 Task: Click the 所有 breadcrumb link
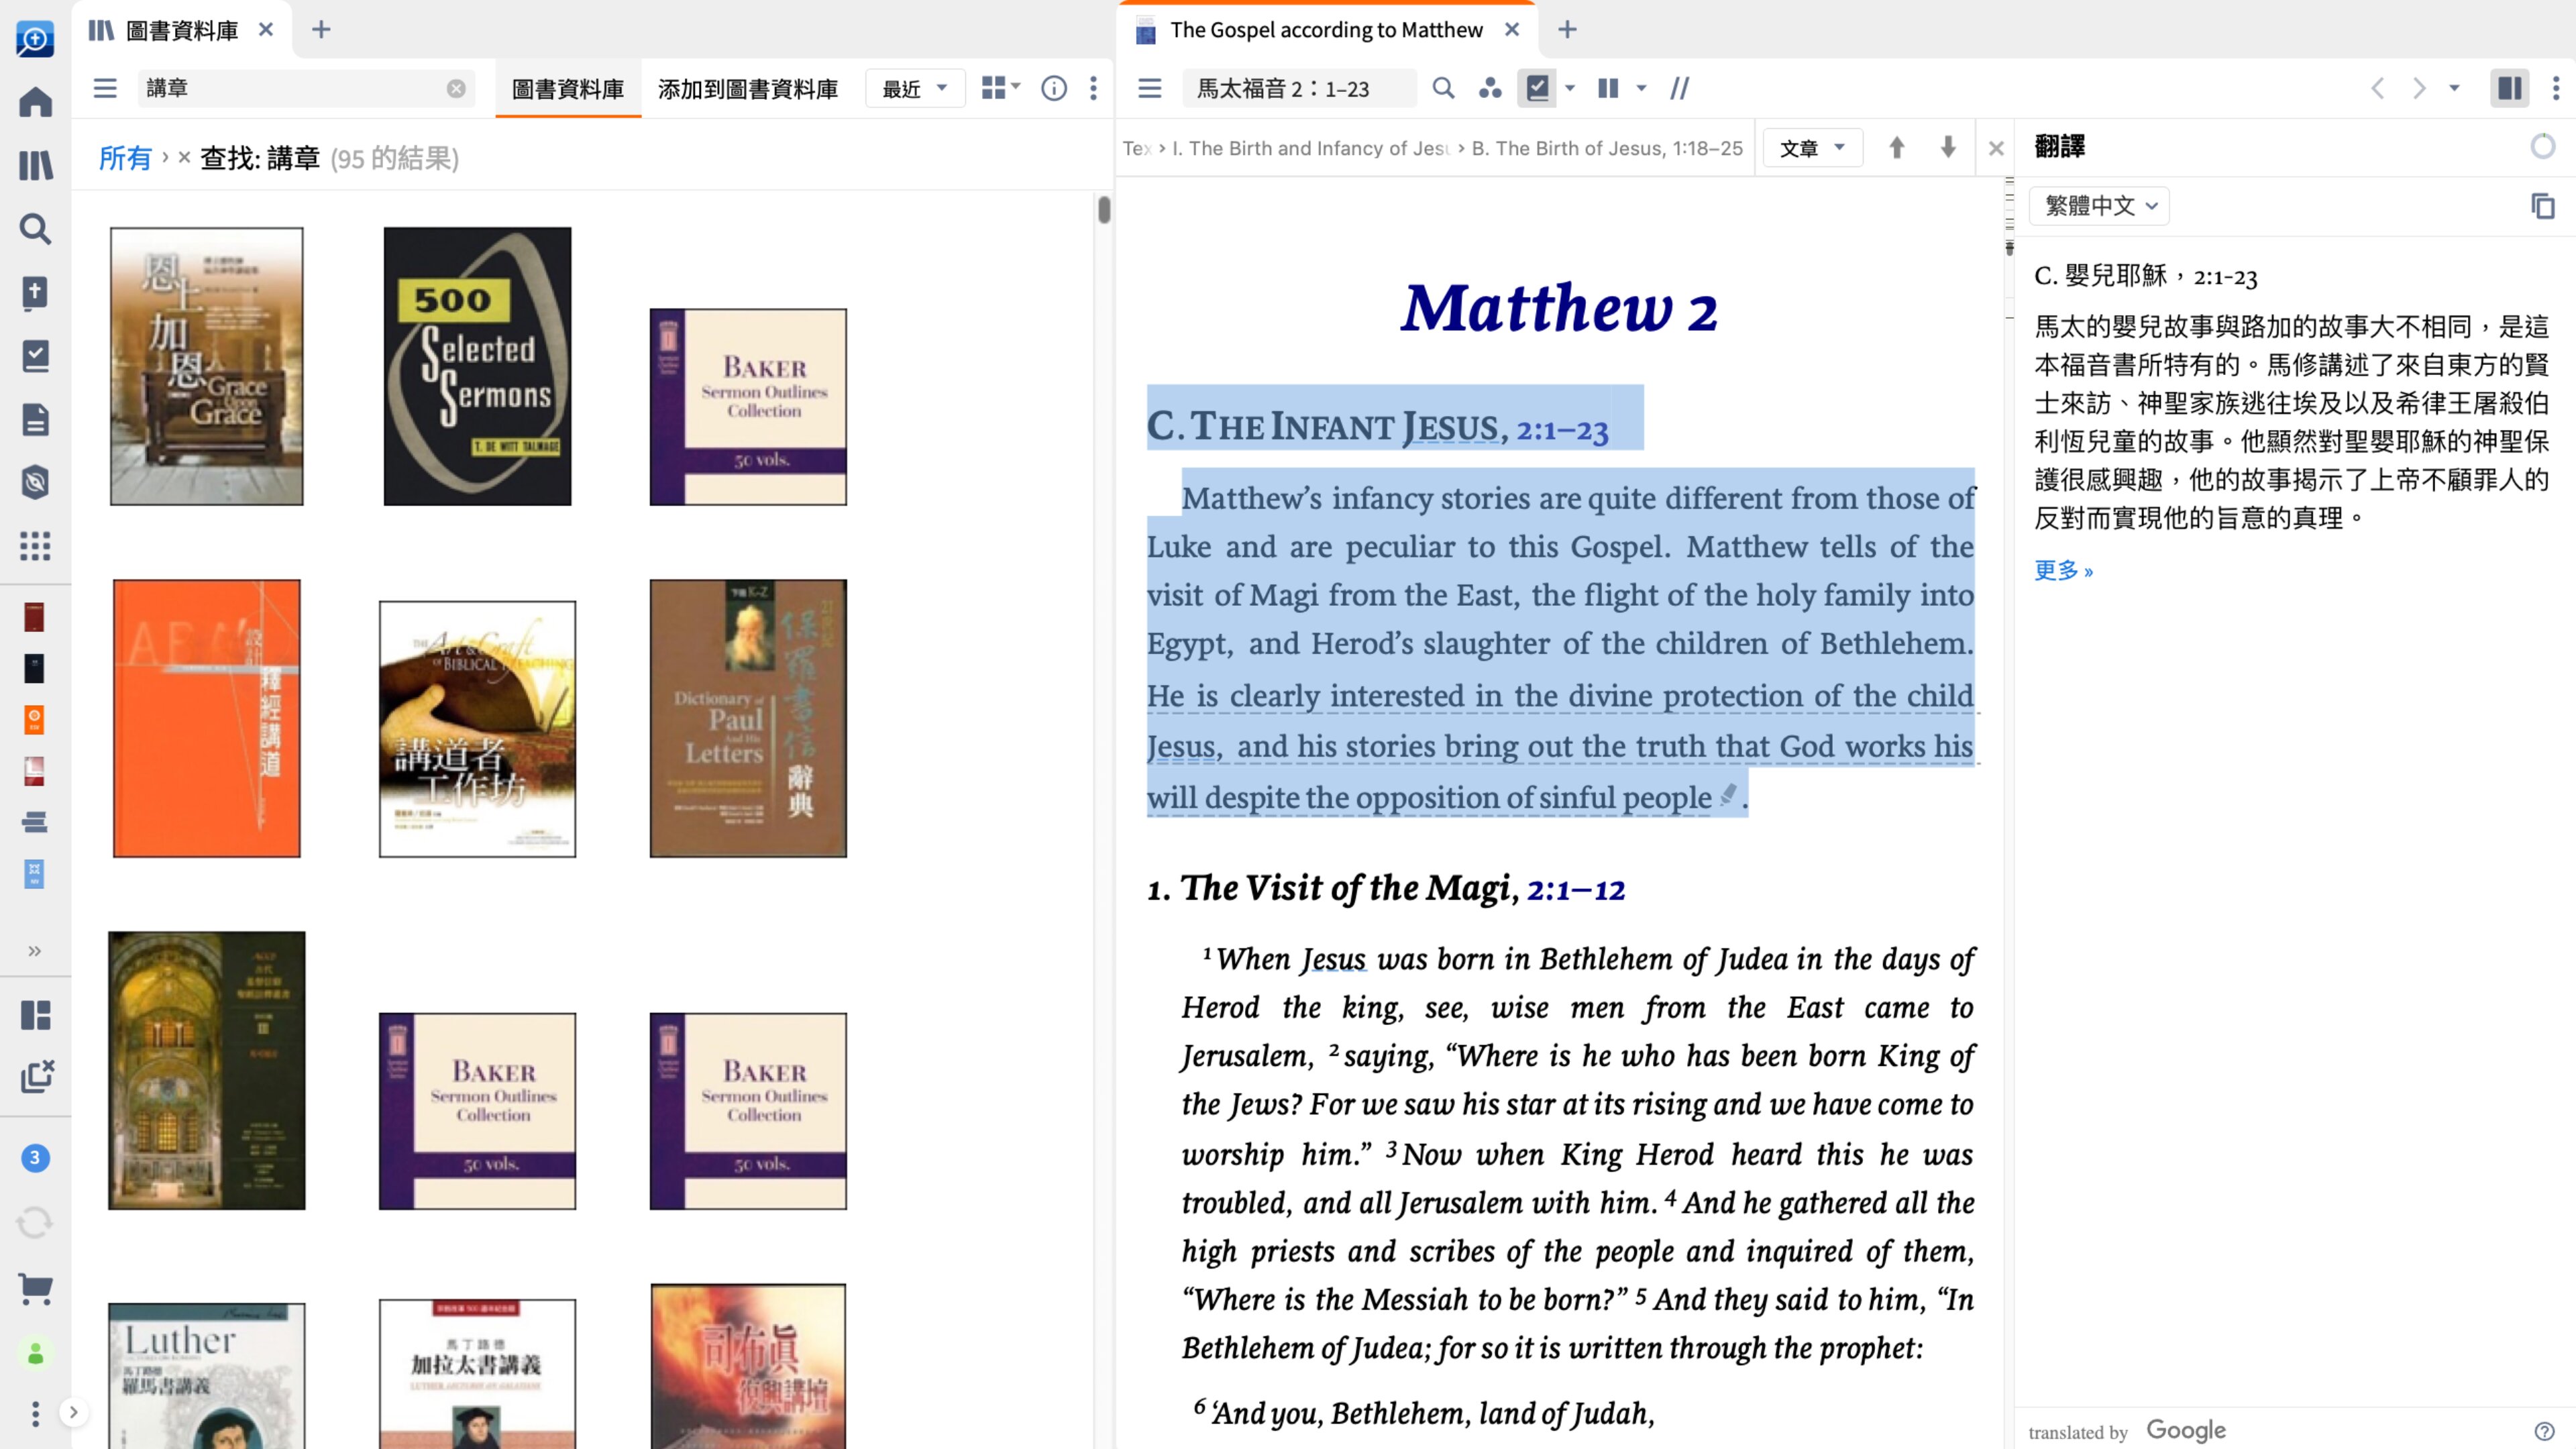click(x=125, y=158)
